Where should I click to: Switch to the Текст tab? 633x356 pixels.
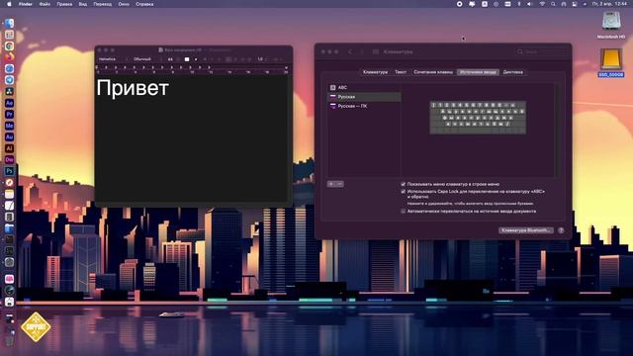(x=401, y=72)
